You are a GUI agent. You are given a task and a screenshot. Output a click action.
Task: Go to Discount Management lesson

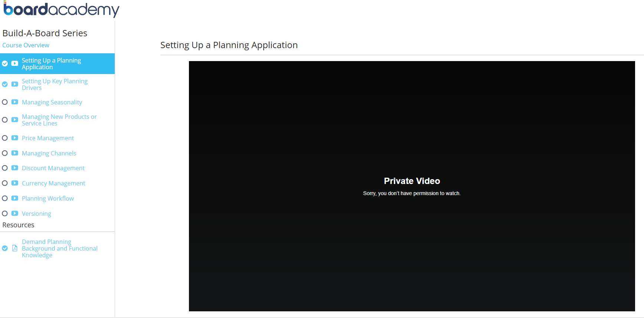53,168
